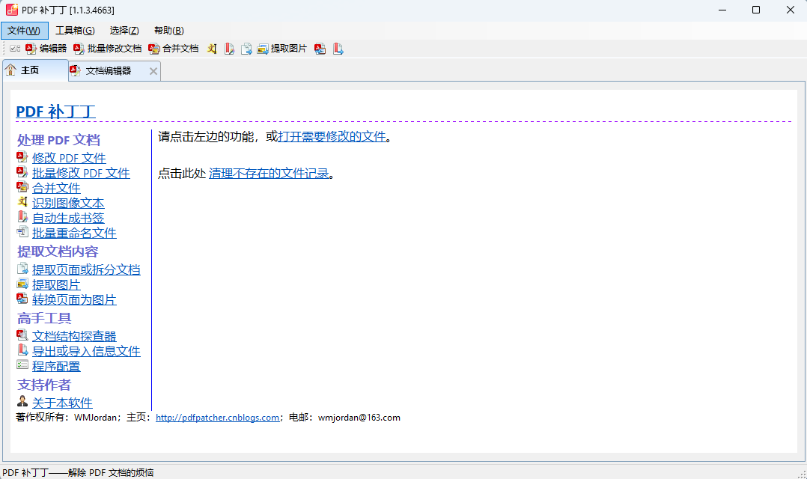Click the 批量重命名文件 link in sidebar
This screenshot has width=807, height=479.
74,233
